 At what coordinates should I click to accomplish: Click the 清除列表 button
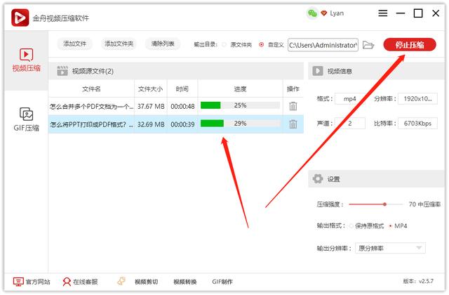(x=163, y=44)
